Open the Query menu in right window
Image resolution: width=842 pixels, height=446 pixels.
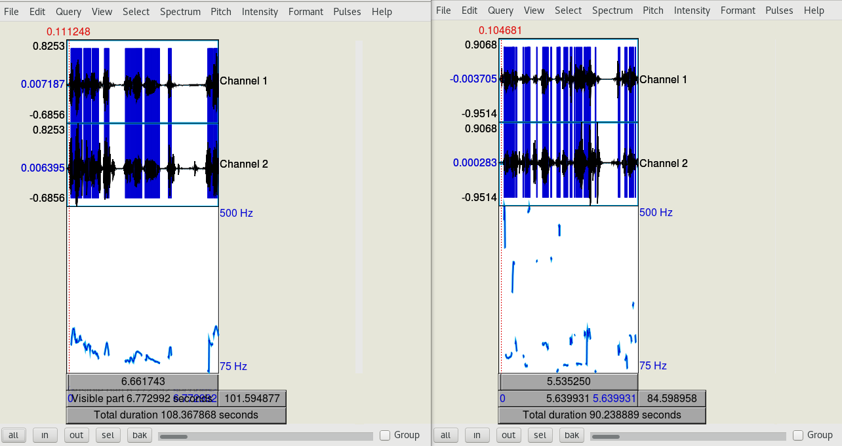pos(500,10)
